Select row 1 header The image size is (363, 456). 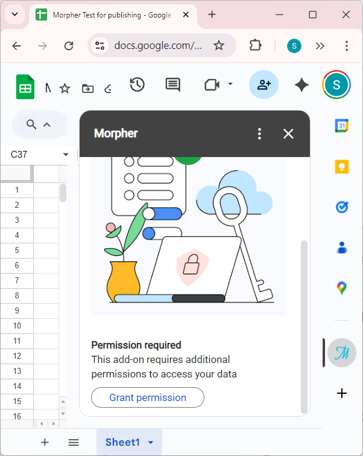17,190
